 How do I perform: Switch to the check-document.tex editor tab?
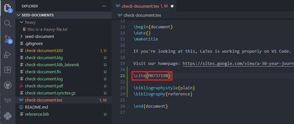(144, 6)
